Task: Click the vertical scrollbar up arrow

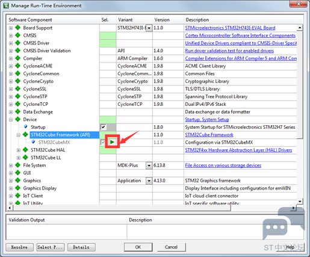Action: point(300,28)
